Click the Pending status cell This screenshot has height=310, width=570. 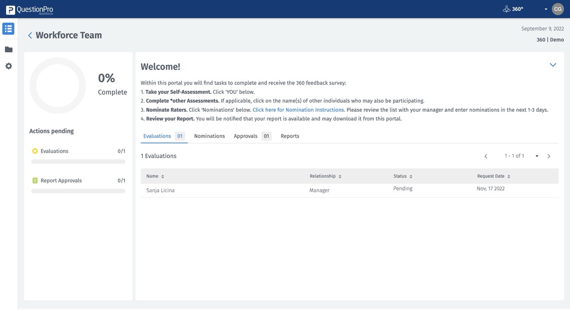(403, 188)
